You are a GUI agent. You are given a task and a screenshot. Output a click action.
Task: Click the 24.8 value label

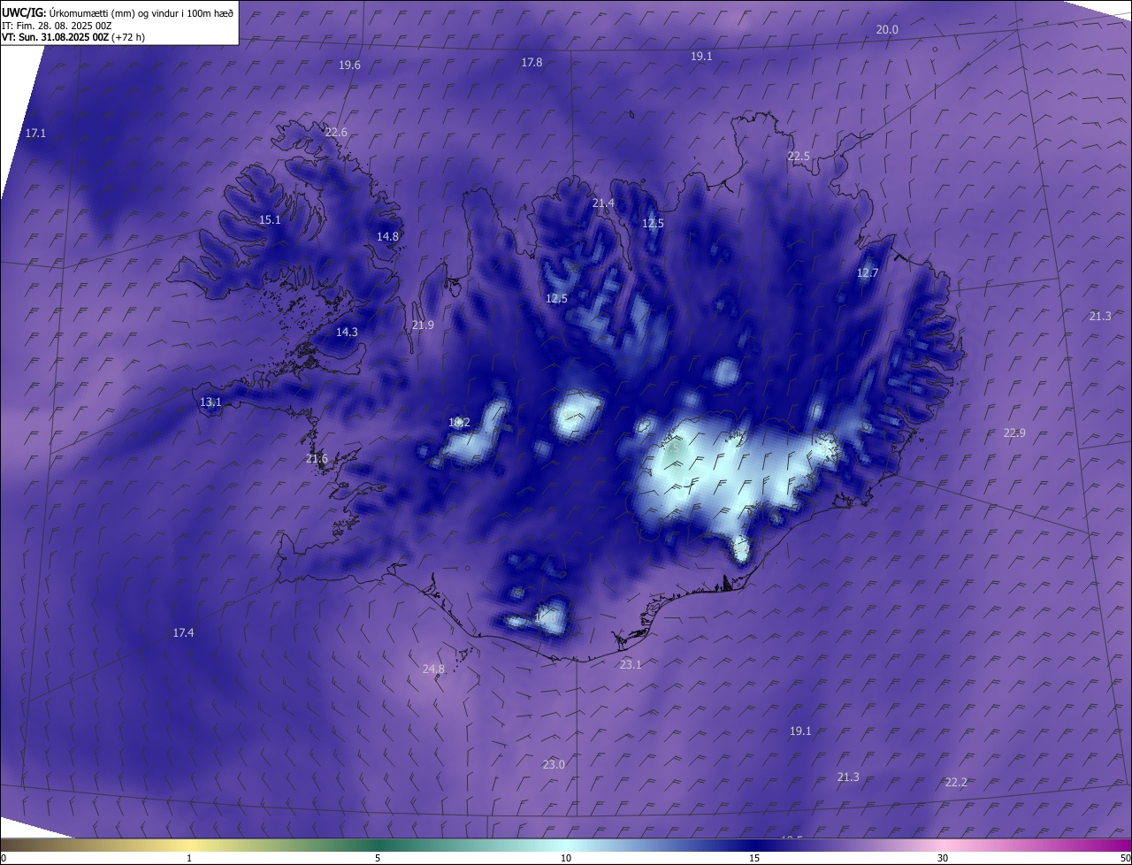click(x=433, y=670)
